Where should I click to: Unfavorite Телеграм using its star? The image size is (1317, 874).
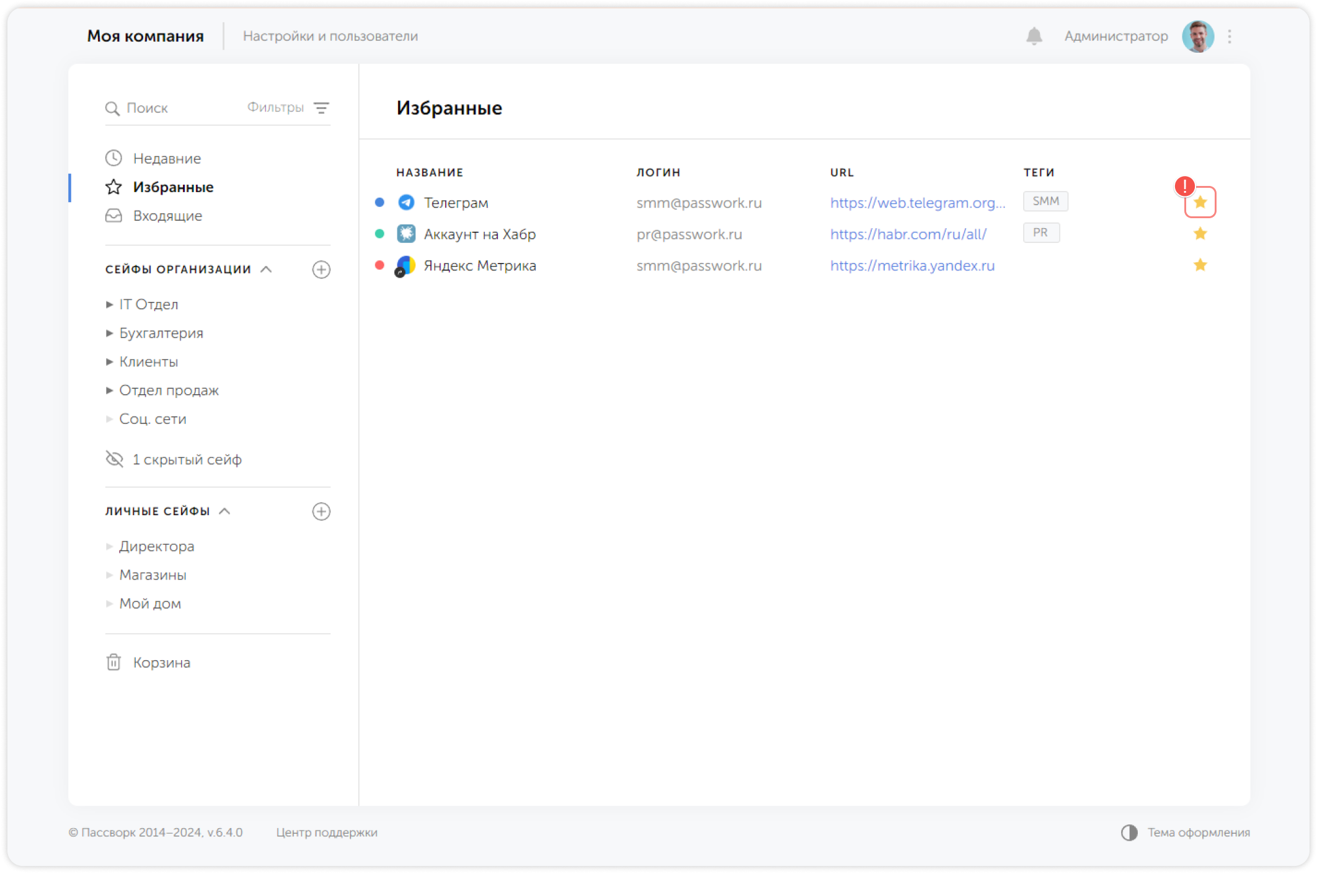1200,202
